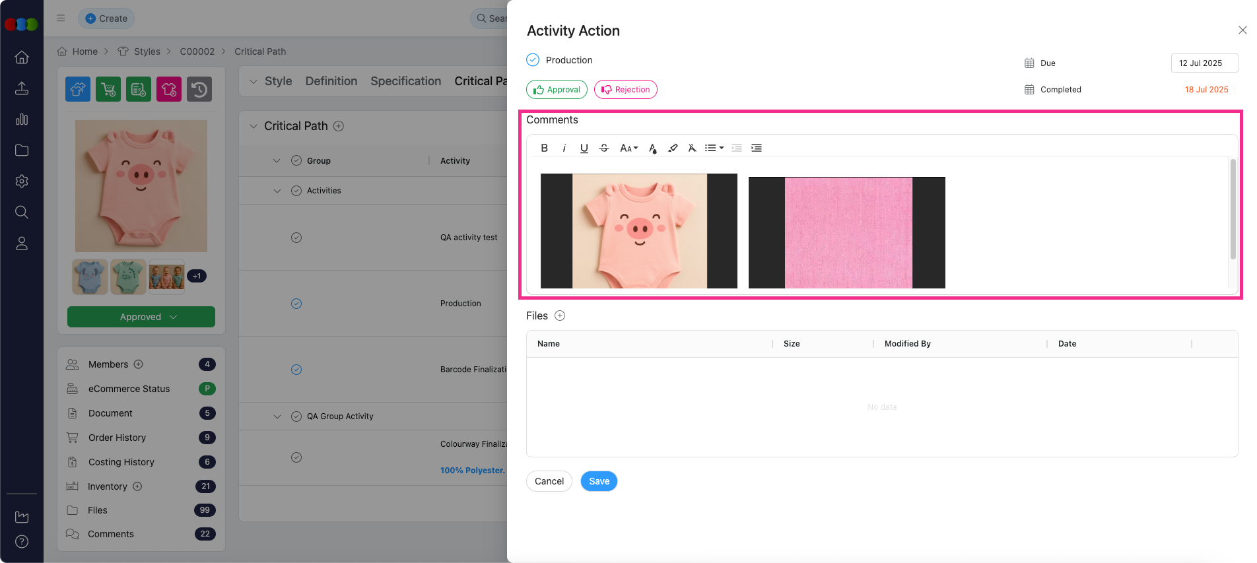Increase indent in comments editor
The width and height of the screenshot is (1257, 563).
[757, 148]
